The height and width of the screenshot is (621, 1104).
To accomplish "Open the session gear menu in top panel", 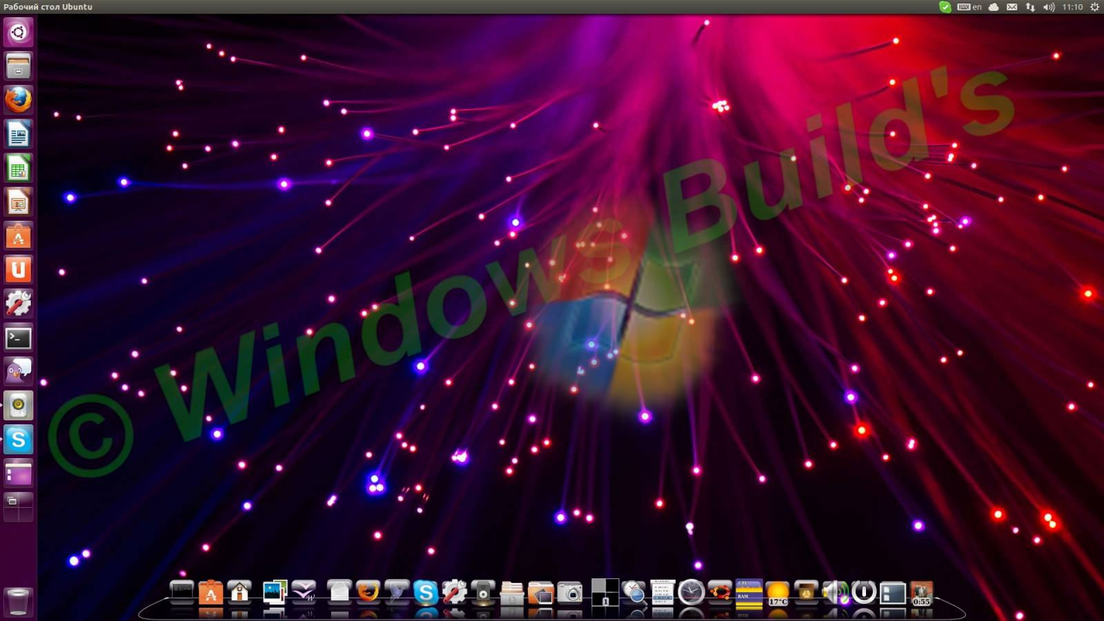I will (1094, 7).
